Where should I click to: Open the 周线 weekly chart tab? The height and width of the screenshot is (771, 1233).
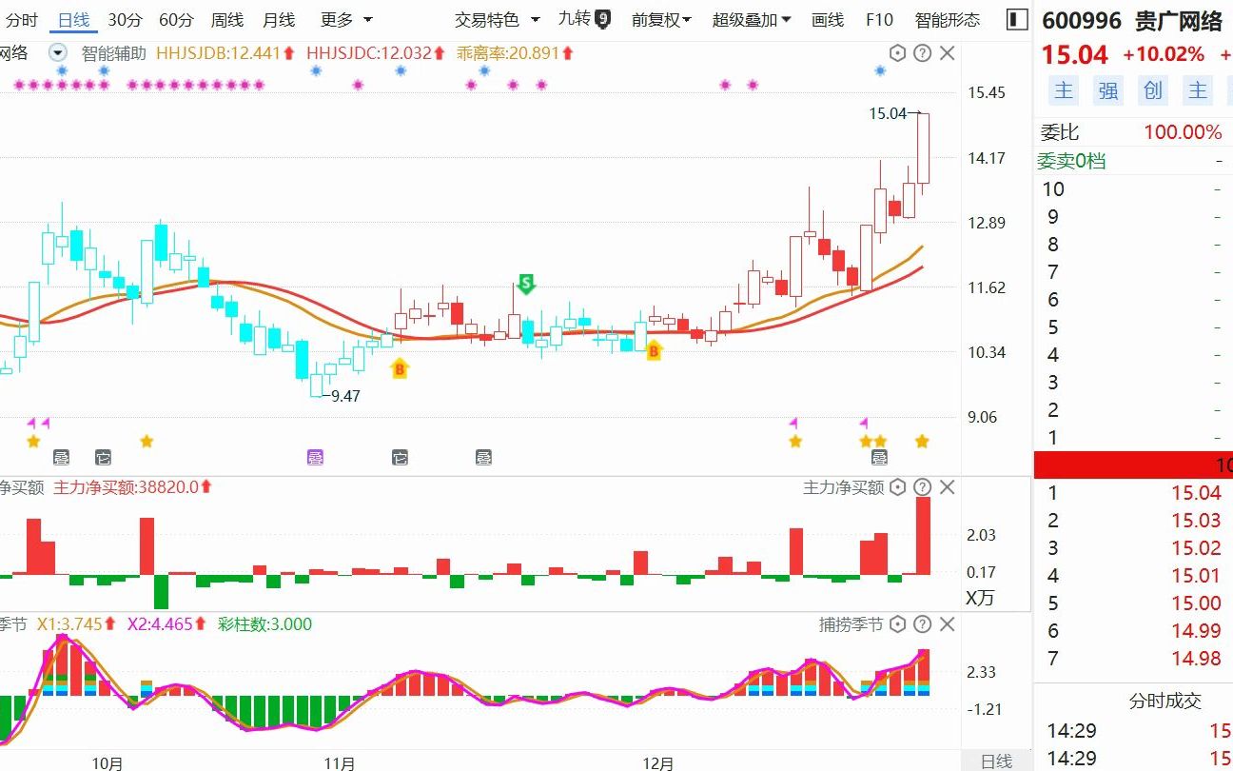tap(226, 19)
